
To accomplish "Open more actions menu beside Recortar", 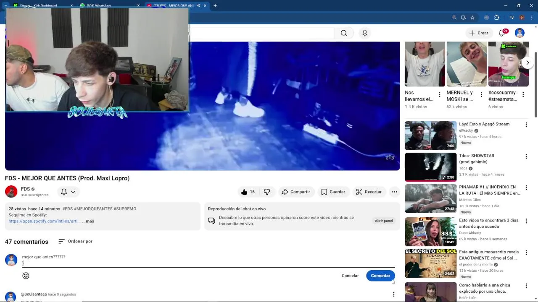I will pyautogui.click(x=394, y=192).
